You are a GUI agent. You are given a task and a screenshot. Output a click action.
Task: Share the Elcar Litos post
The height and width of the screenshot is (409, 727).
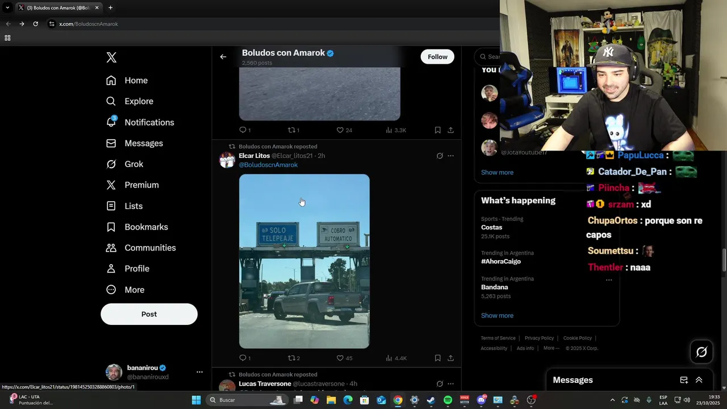450,358
